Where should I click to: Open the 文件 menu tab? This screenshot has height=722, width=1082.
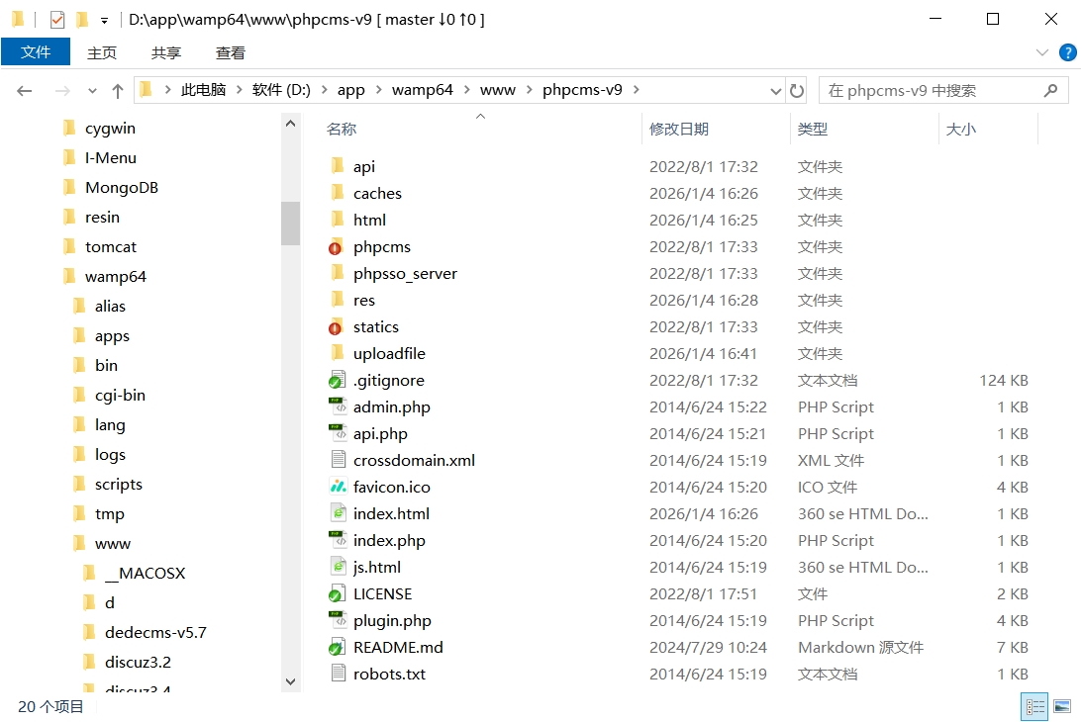[36, 52]
